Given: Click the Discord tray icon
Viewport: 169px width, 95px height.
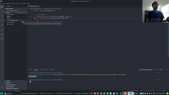Looking at the screenshot, I should pos(141,93).
